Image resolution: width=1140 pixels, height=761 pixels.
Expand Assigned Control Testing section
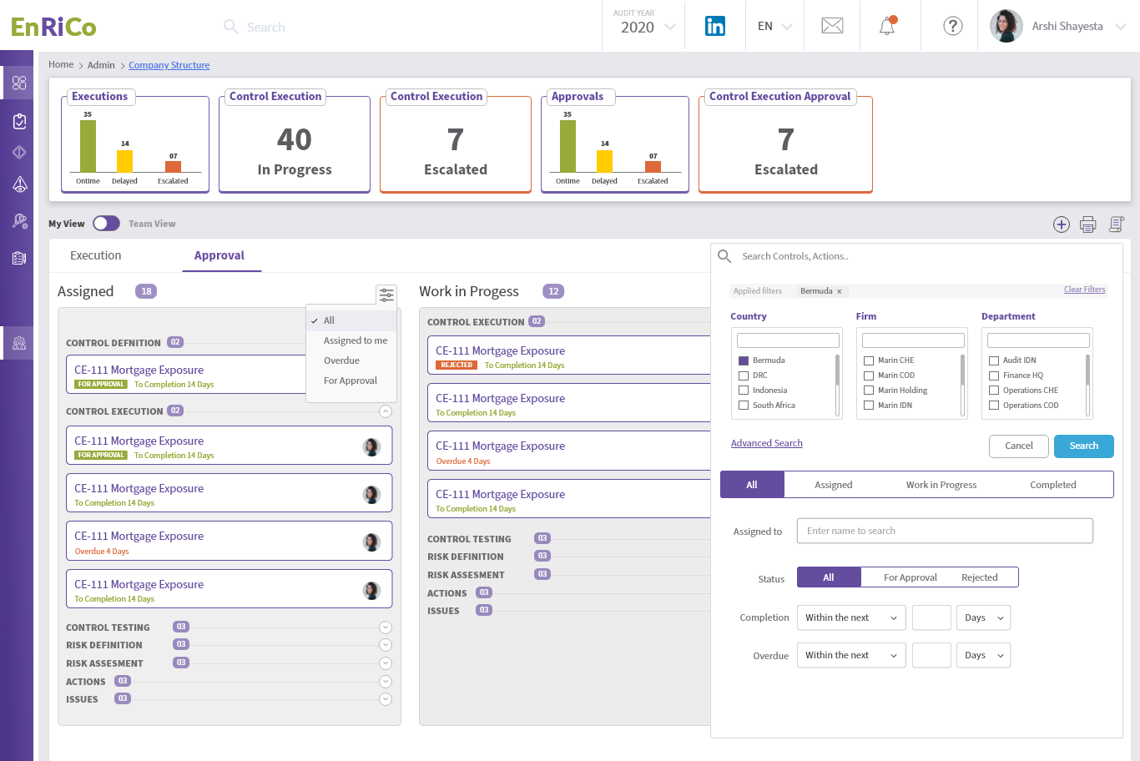pos(386,627)
